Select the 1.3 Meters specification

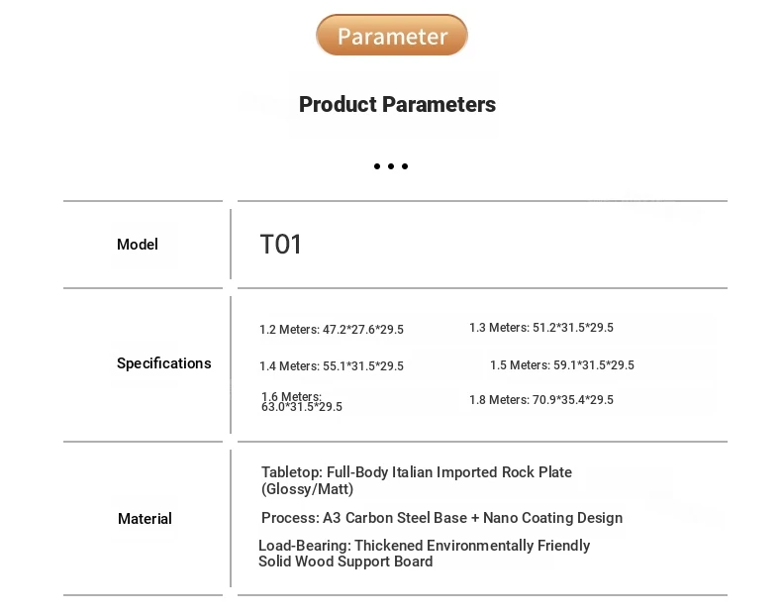(541, 328)
